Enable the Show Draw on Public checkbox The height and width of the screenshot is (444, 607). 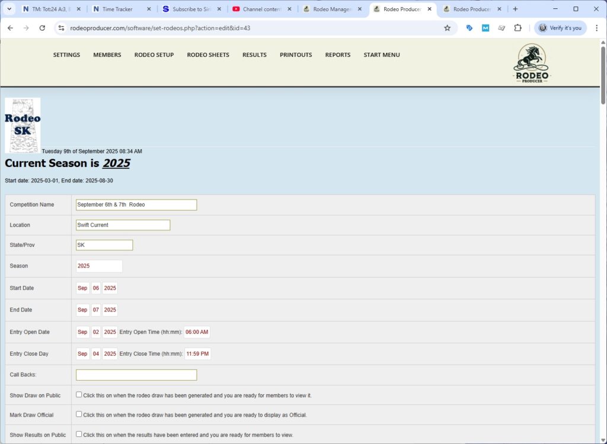79,395
